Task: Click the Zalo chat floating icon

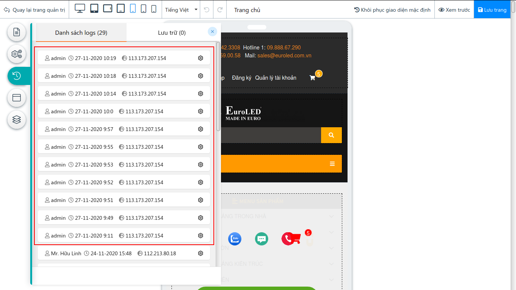Action: tap(235, 239)
